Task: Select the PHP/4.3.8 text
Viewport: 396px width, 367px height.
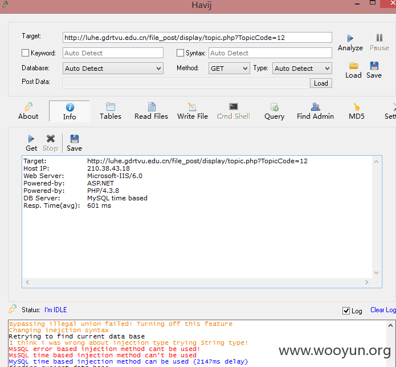Action: [103, 191]
